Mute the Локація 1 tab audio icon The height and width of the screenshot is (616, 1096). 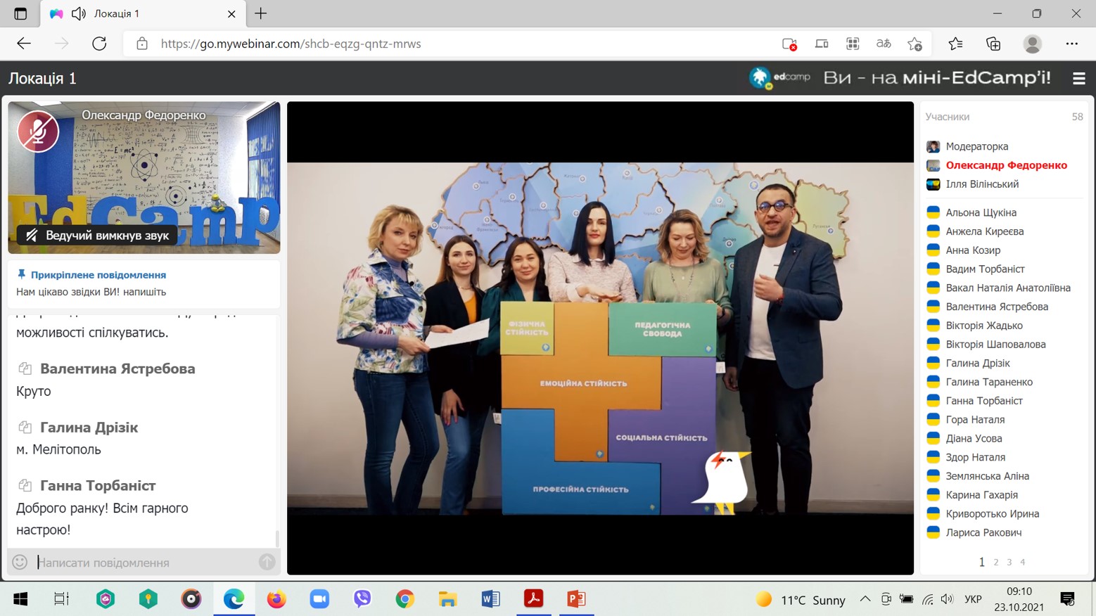pos(79,13)
